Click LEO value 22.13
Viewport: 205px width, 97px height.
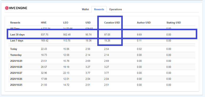(66, 73)
